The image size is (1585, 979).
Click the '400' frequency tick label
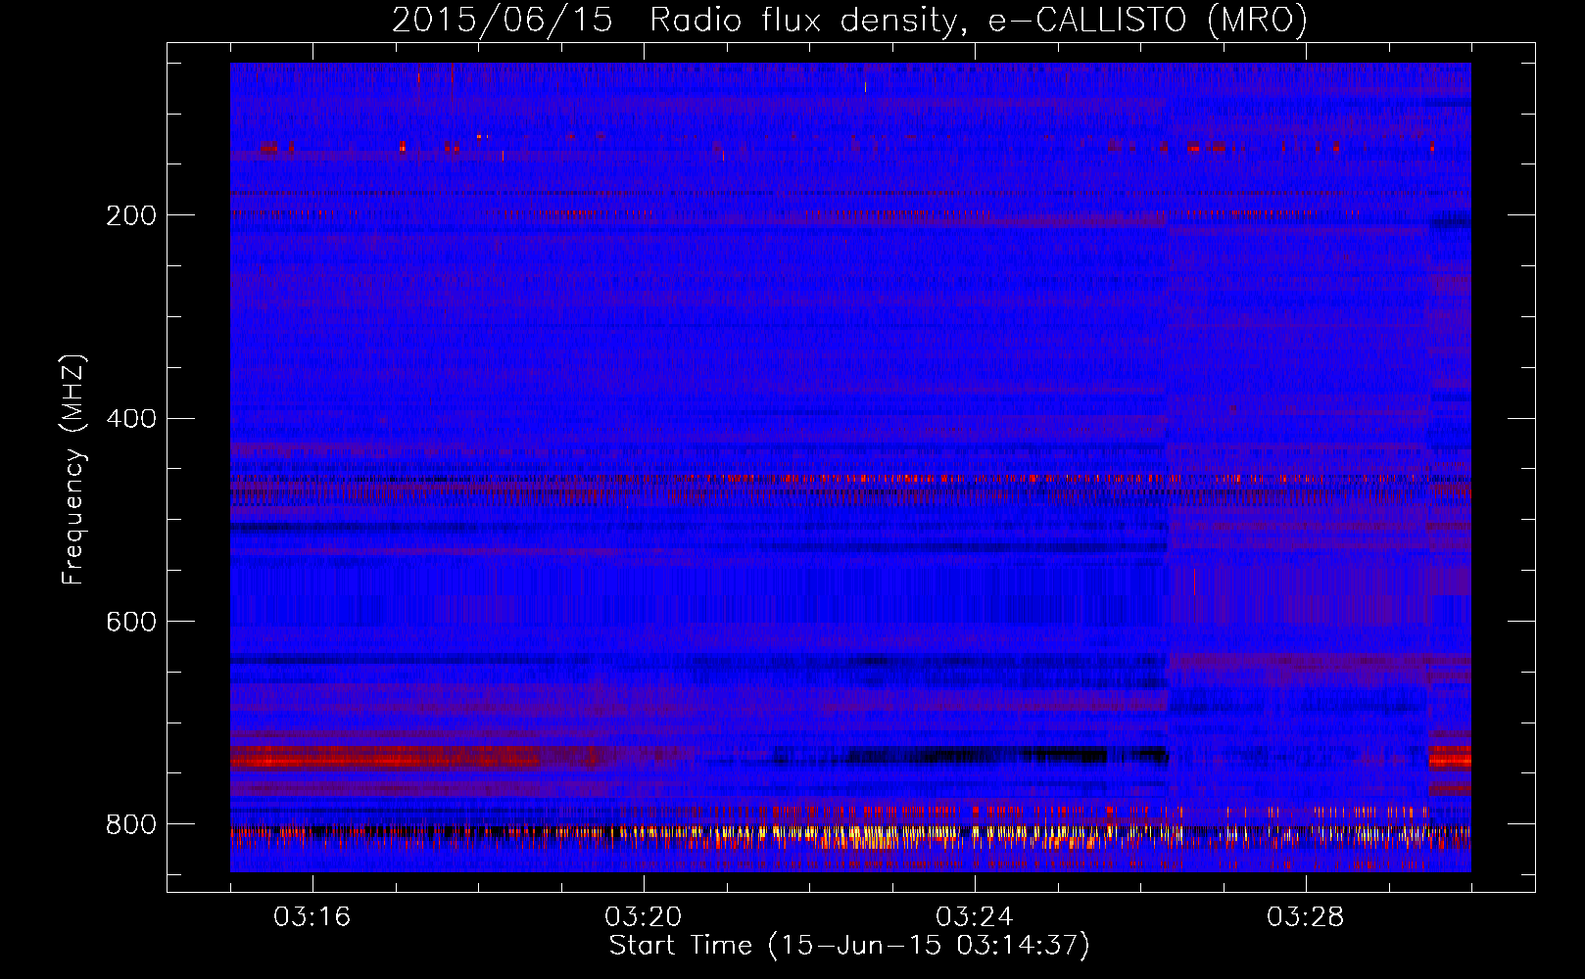pos(131,419)
